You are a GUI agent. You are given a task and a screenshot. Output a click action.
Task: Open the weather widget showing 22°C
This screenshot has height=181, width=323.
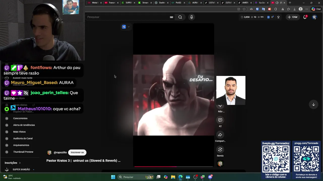[x=12, y=177]
